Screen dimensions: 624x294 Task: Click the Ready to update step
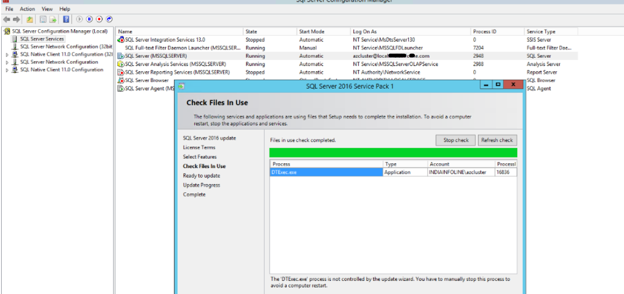point(201,176)
